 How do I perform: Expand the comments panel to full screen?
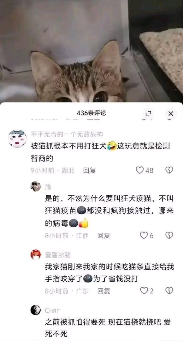point(148,114)
